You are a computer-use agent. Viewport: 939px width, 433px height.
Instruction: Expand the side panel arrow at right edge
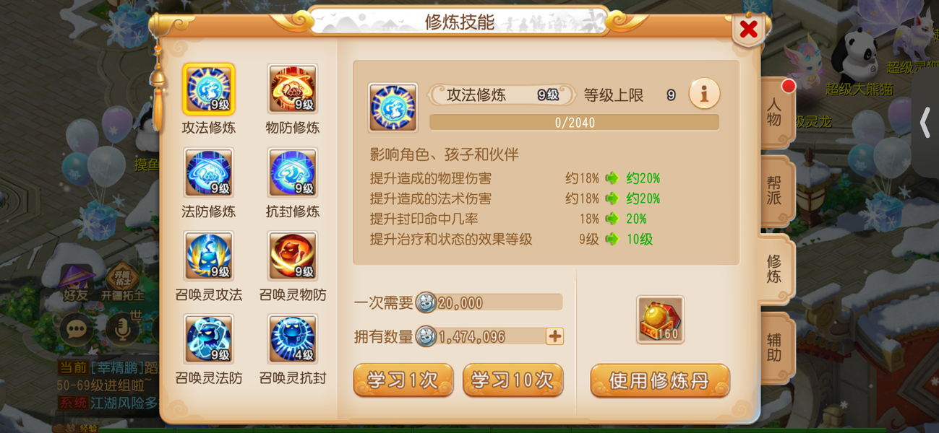tap(925, 123)
